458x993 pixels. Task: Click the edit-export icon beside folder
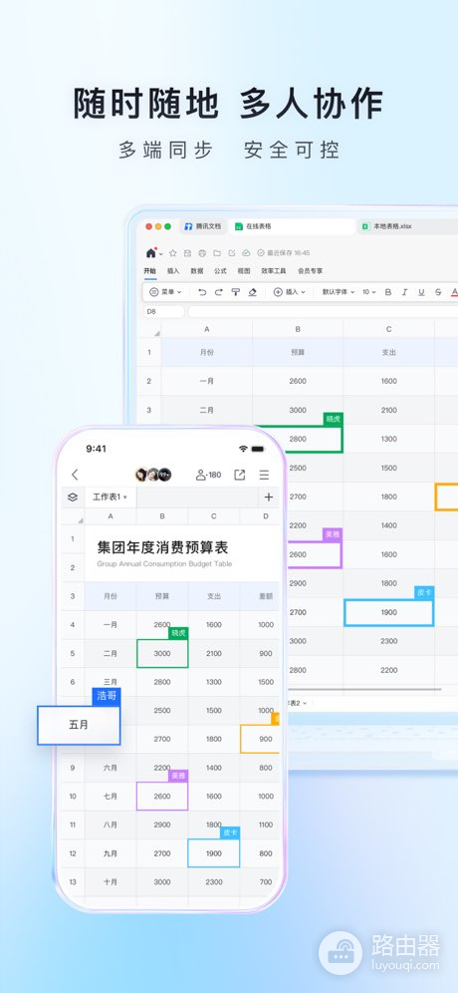(x=232, y=253)
